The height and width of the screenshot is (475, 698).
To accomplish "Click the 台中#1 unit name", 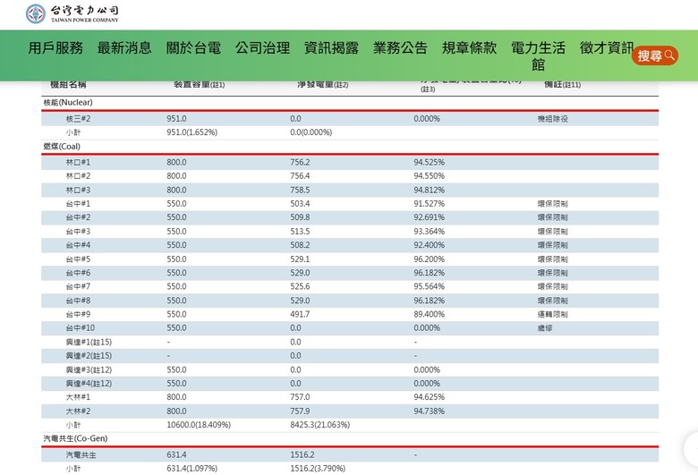I will click(79, 204).
